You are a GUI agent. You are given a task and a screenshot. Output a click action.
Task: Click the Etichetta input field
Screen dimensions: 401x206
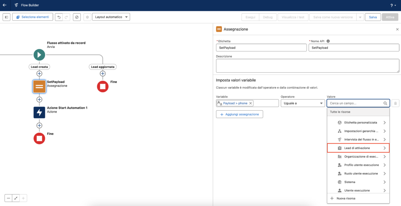(261, 47)
